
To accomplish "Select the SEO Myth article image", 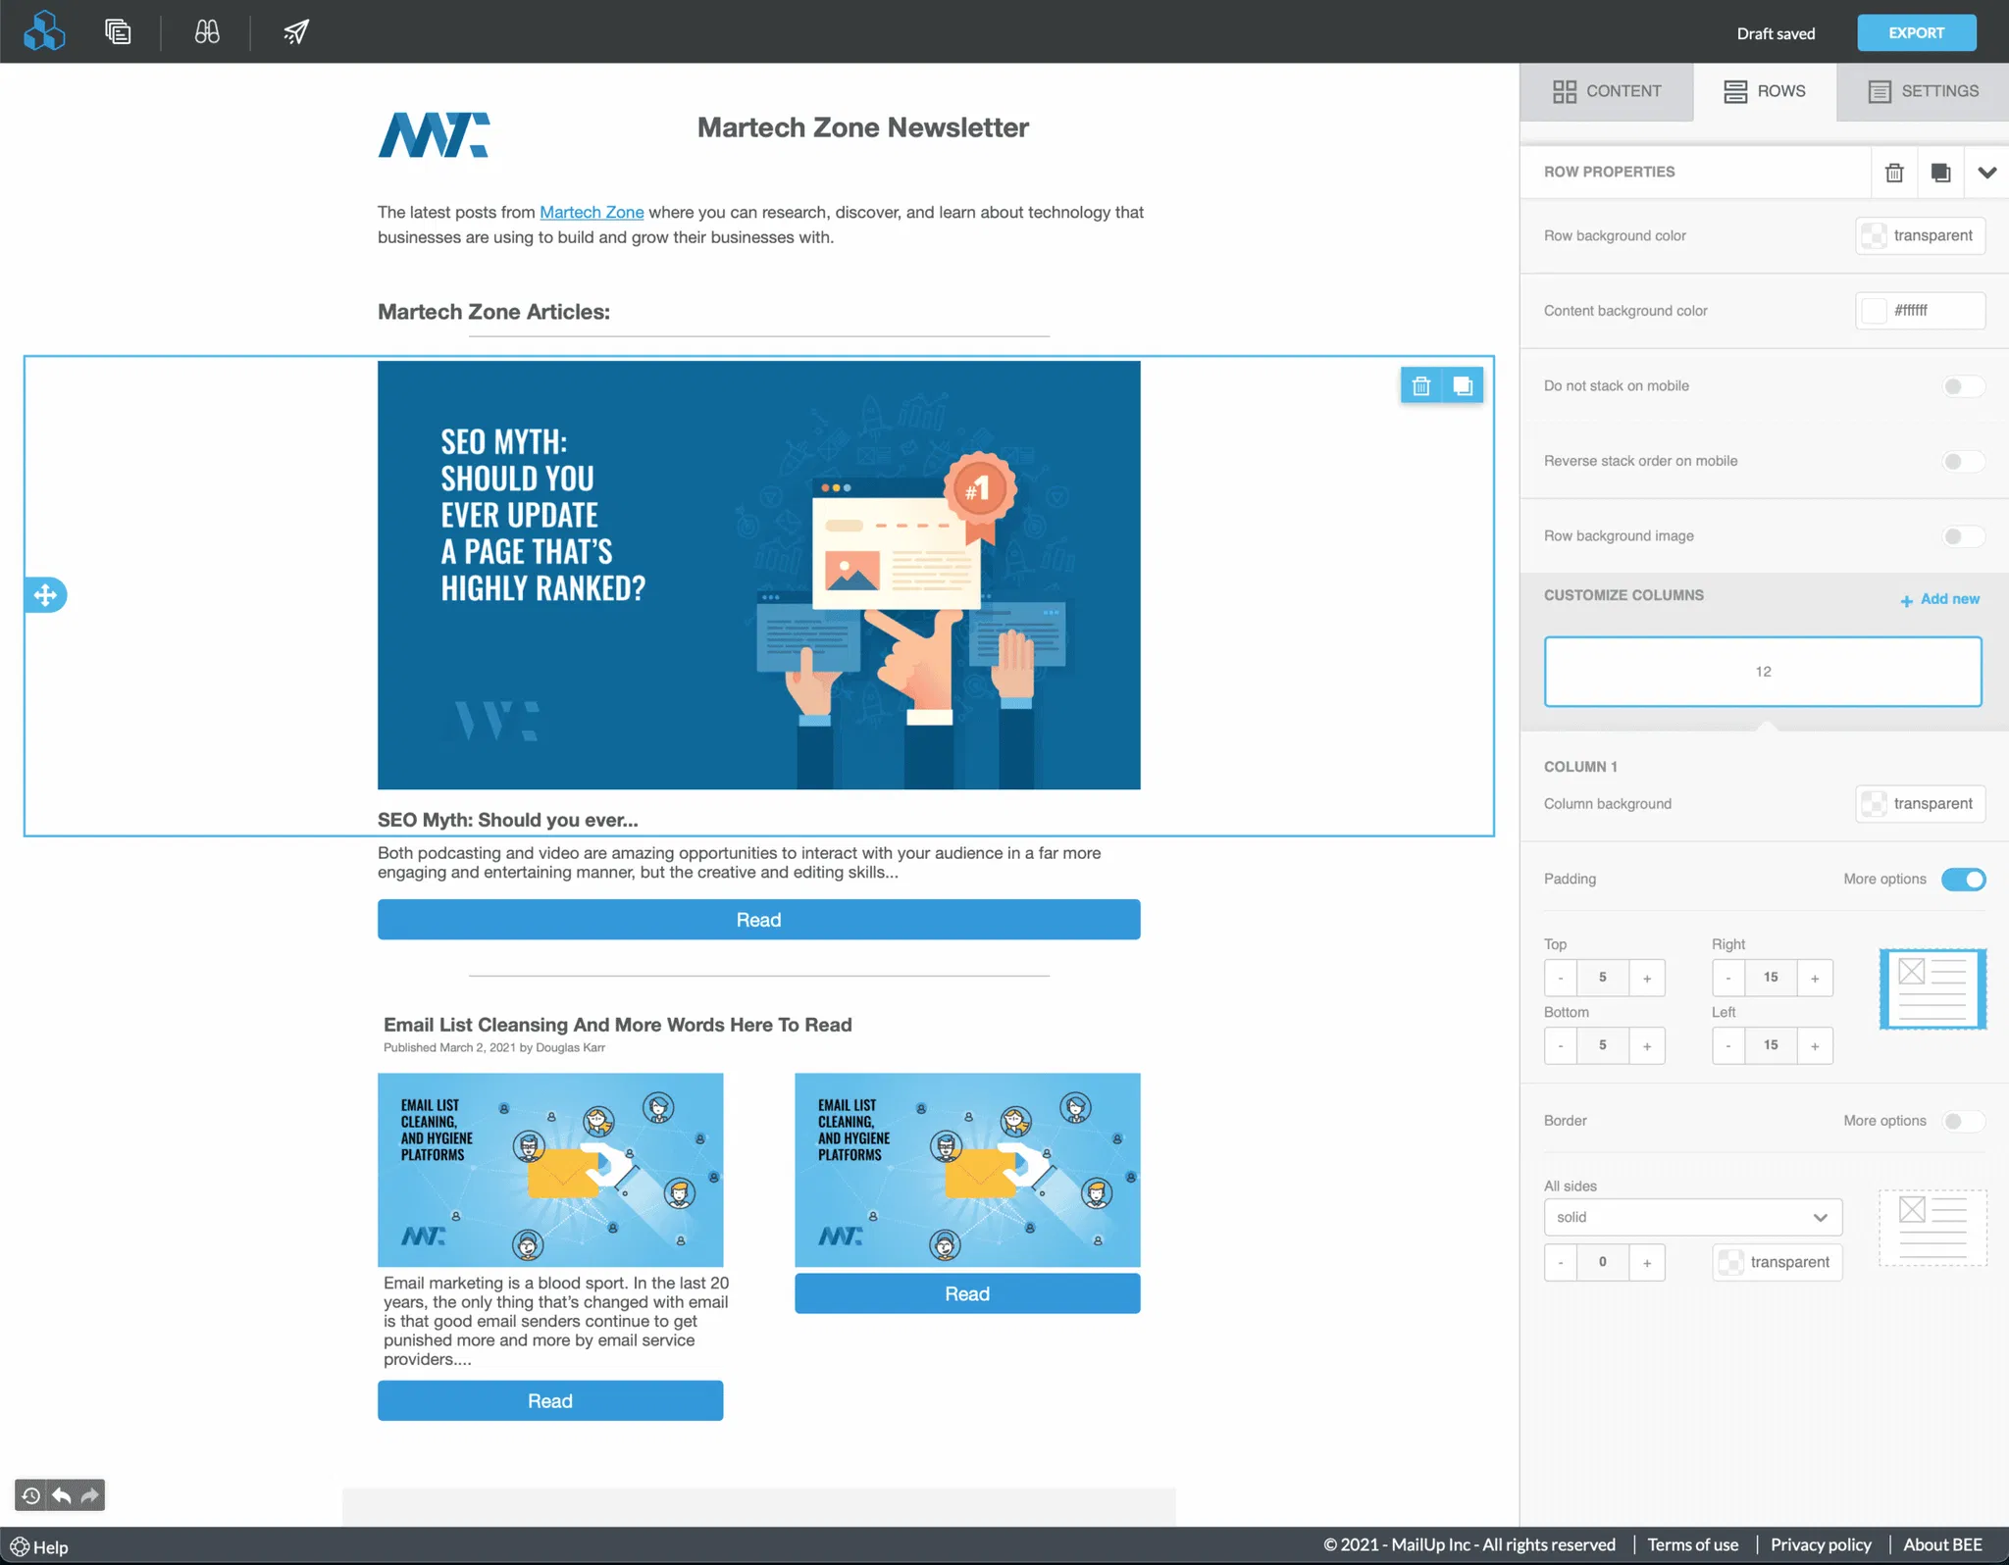I will [x=758, y=575].
